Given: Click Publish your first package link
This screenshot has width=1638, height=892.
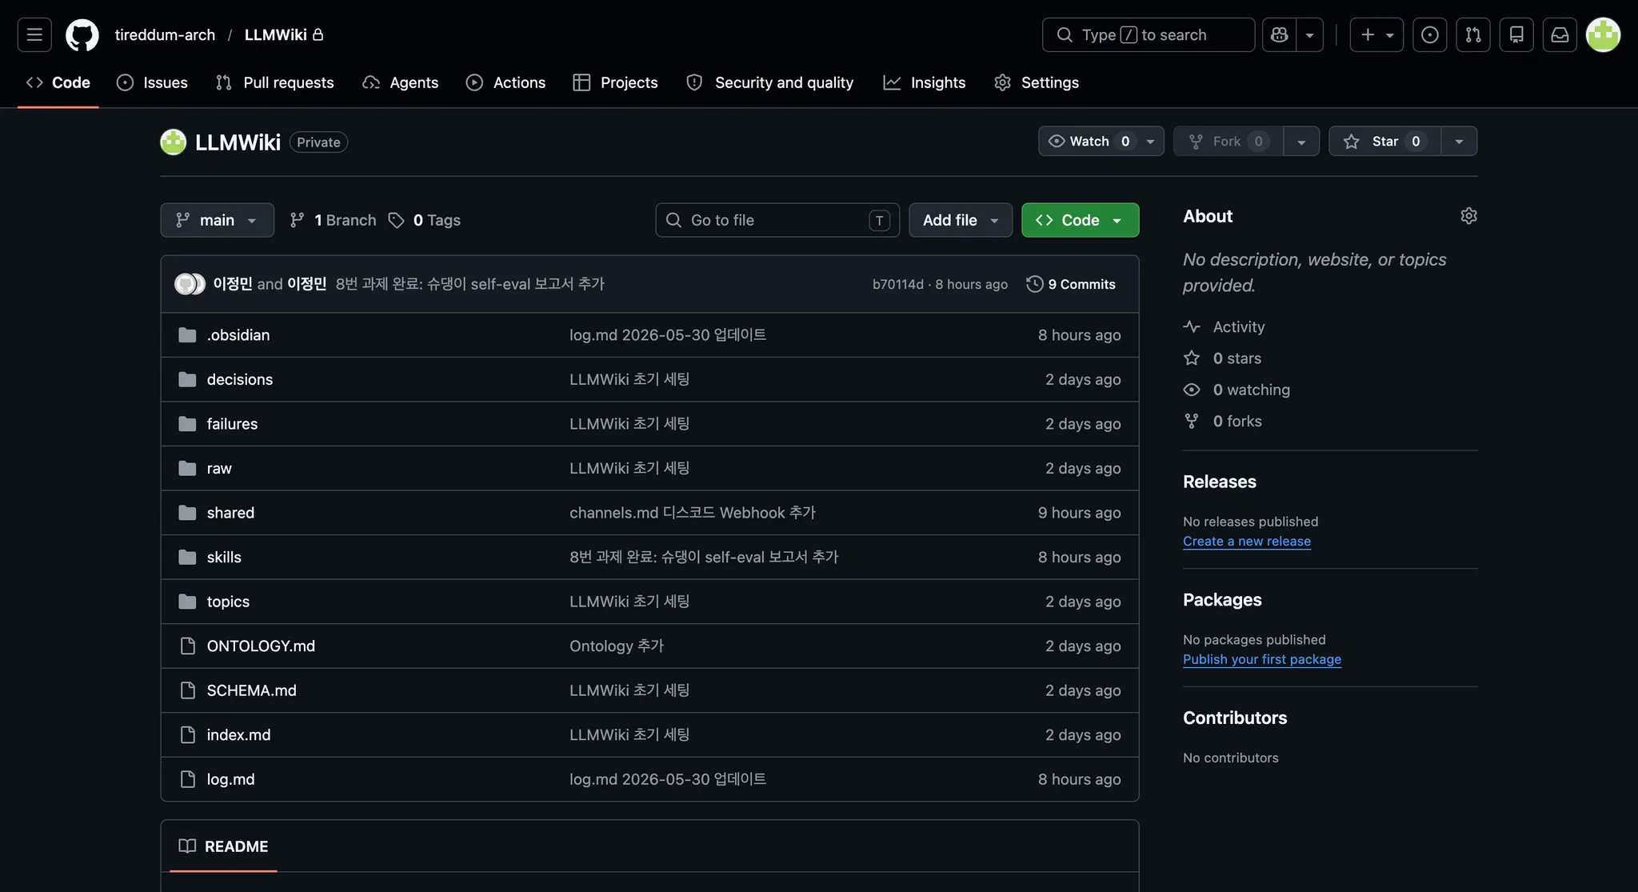Looking at the screenshot, I should [x=1262, y=659].
